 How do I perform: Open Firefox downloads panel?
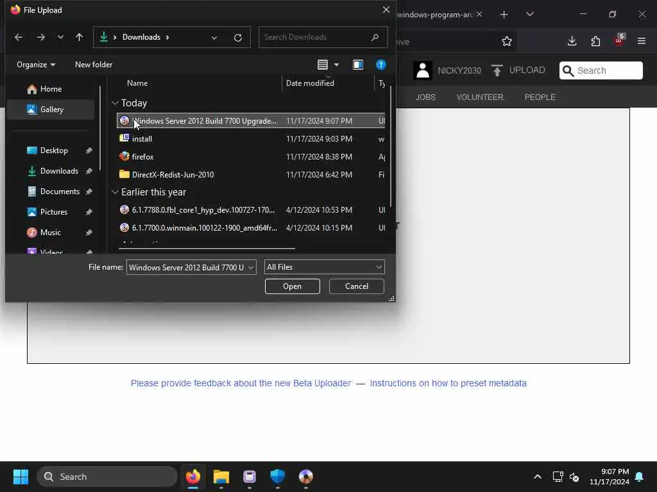coord(572,41)
